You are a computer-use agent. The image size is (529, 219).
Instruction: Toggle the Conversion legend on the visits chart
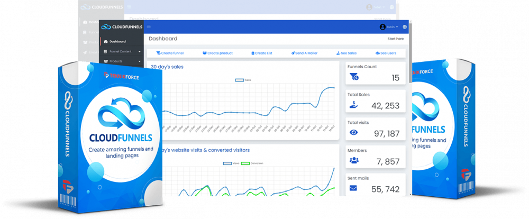tap(253, 163)
